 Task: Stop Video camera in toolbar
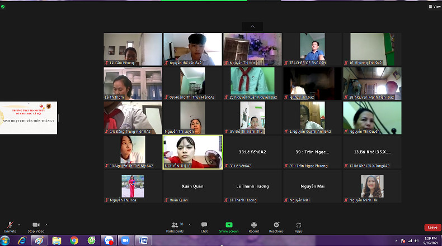(x=36, y=225)
